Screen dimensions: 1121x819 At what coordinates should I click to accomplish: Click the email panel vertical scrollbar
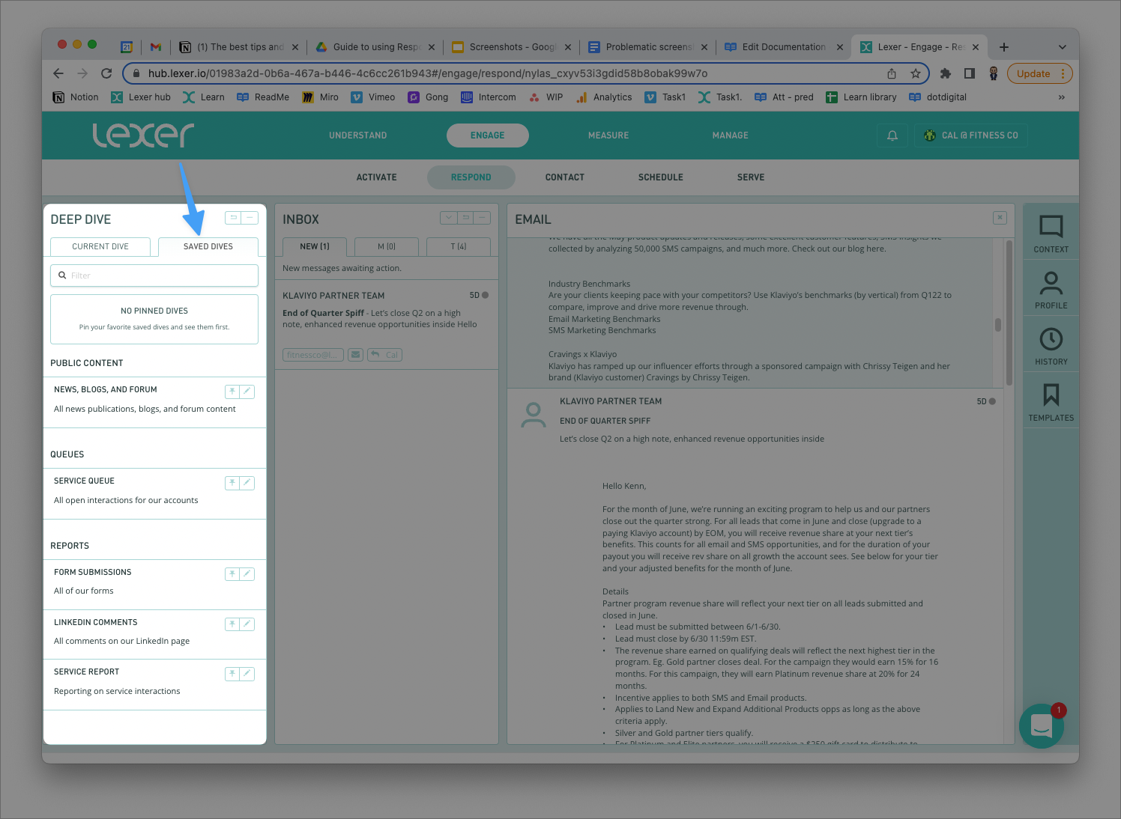click(998, 325)
